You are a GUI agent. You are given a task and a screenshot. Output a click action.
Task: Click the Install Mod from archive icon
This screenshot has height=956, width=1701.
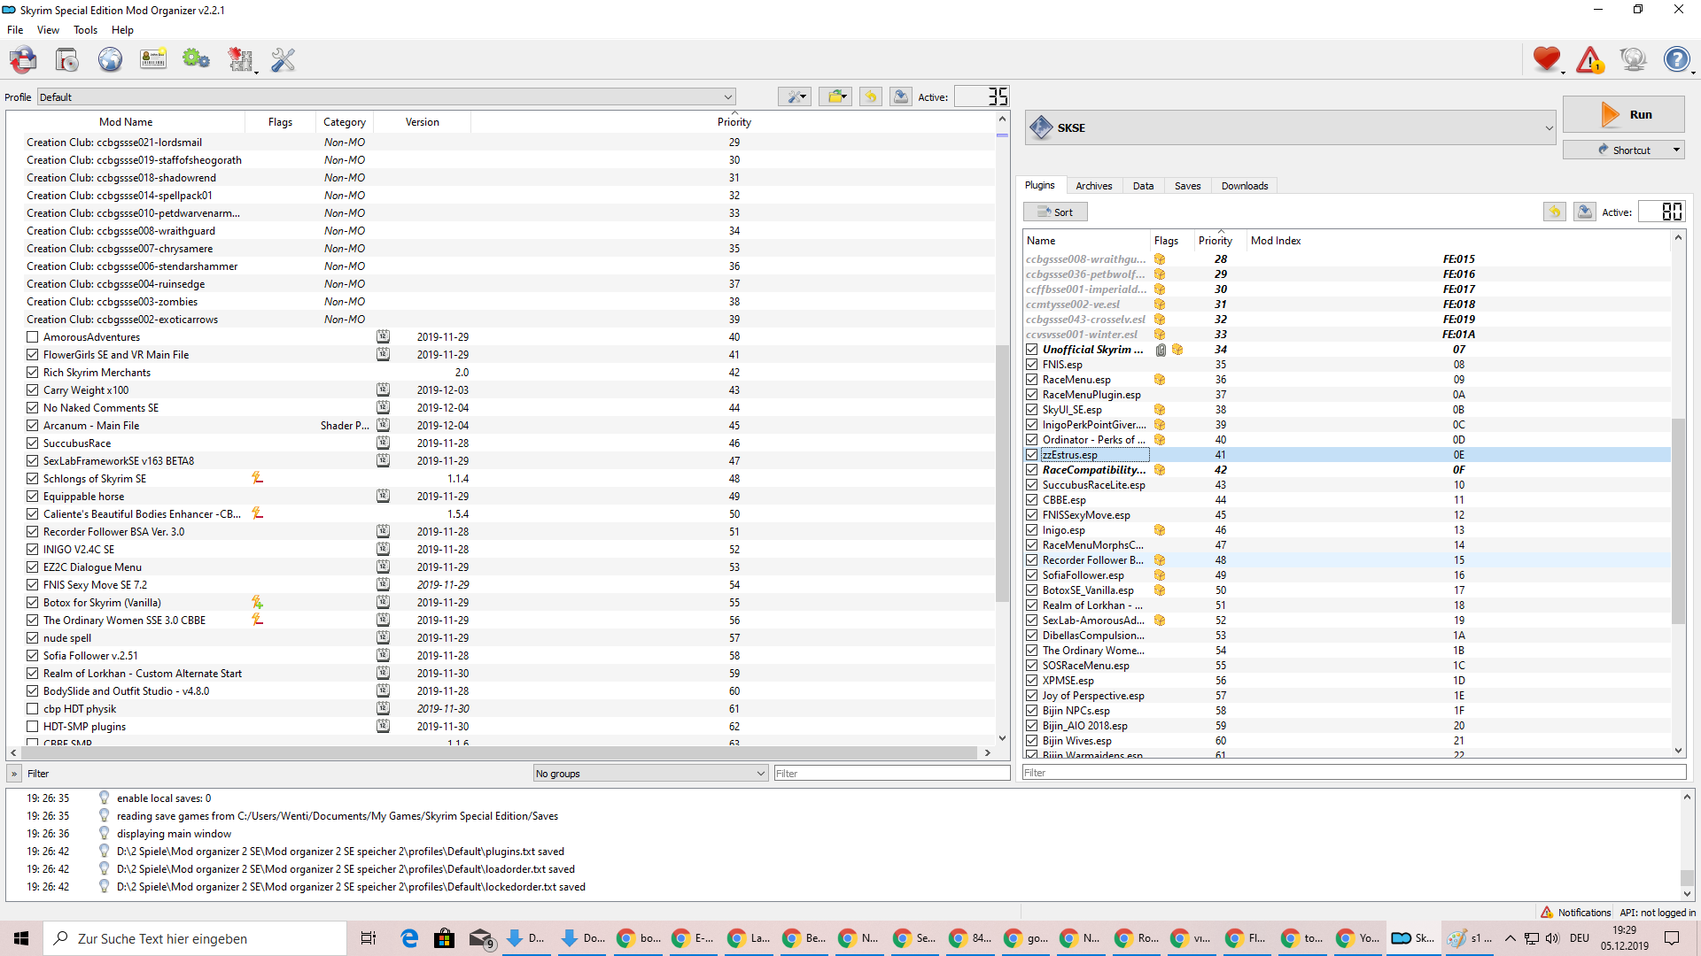(x=23, y=60)
